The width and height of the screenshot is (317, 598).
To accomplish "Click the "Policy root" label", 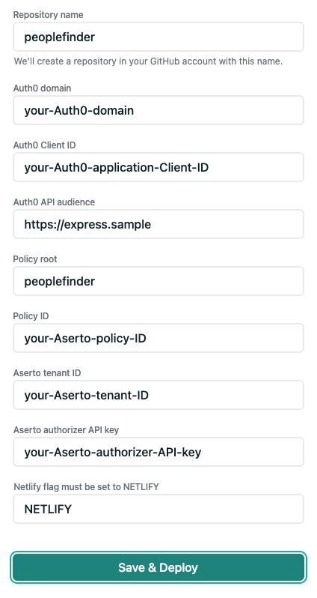I will point(35,259).
